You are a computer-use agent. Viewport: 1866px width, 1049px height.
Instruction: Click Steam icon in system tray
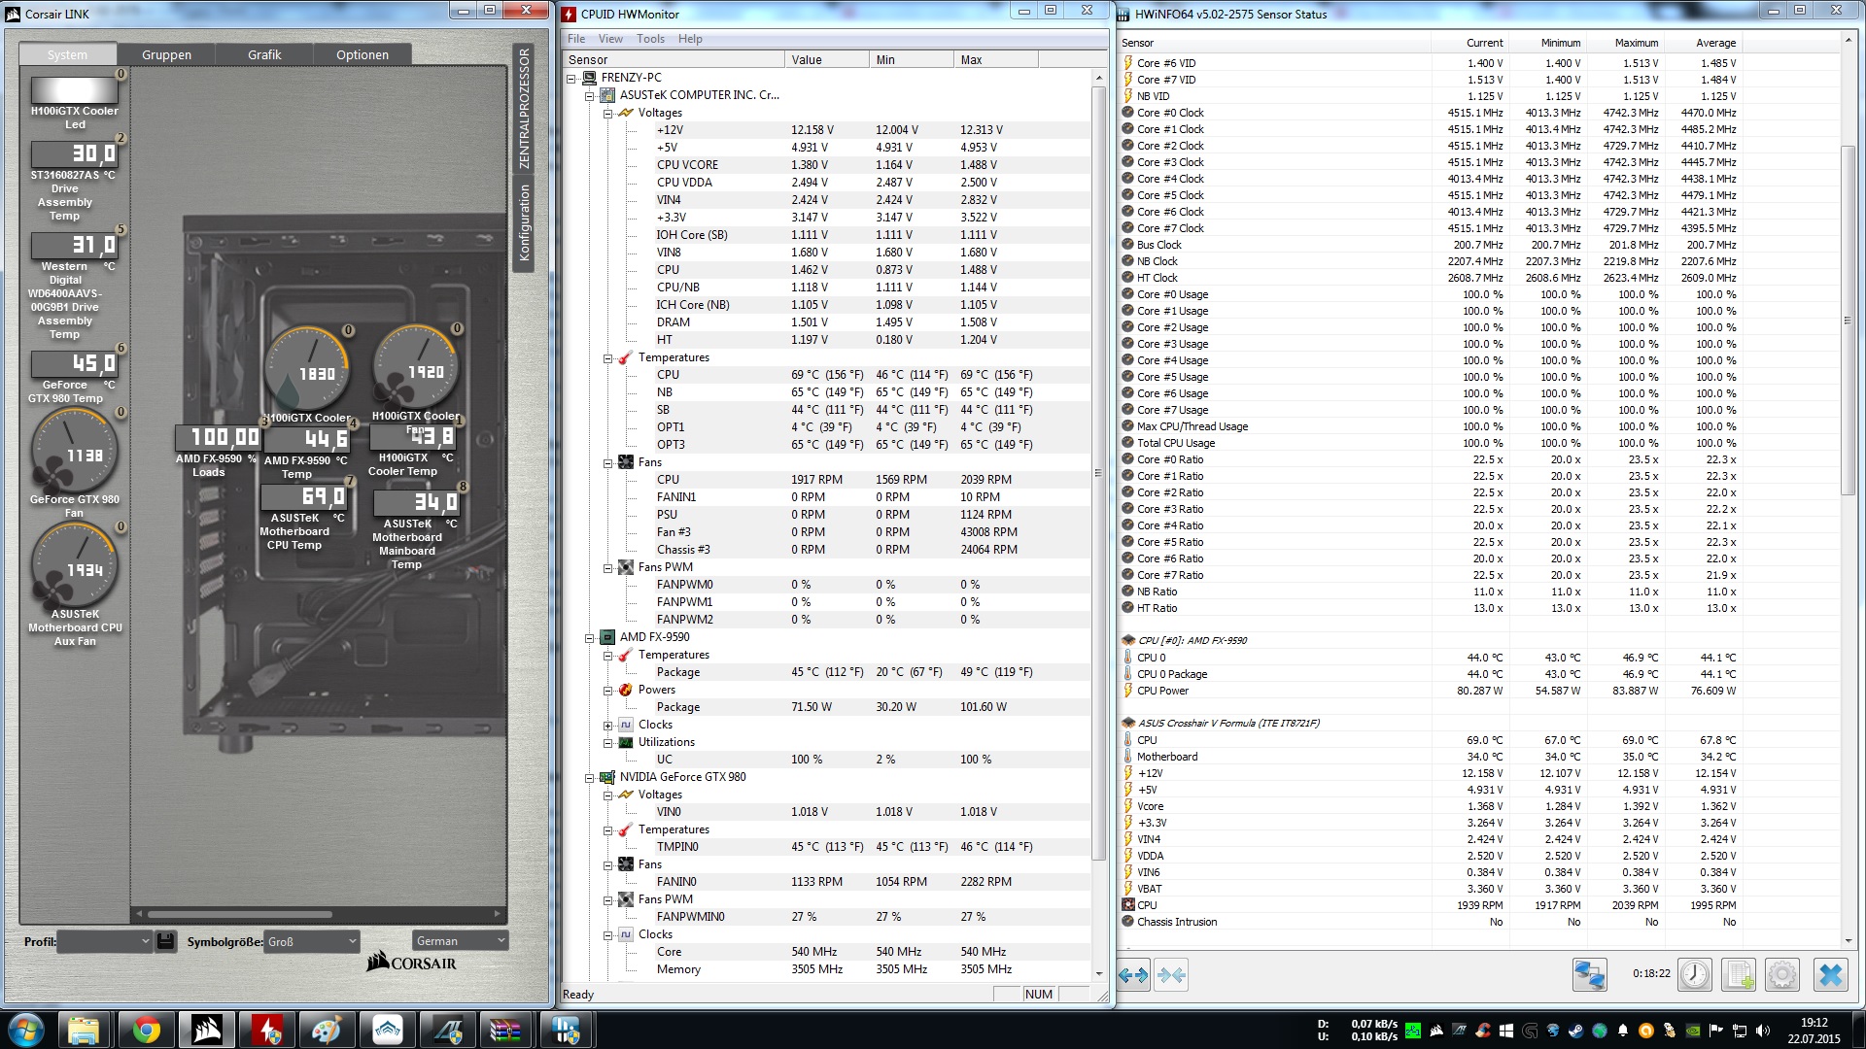click(x=1574, y=1031)
